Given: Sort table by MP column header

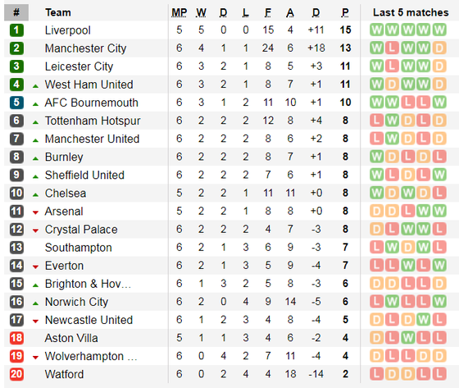Looking at the screenshot, I should pyautogui.click(x=180, y=12).
